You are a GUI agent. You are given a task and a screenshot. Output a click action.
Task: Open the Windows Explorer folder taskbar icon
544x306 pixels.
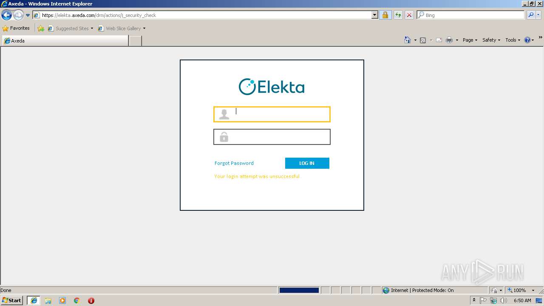pyautogui.click(x=48, y=300)
